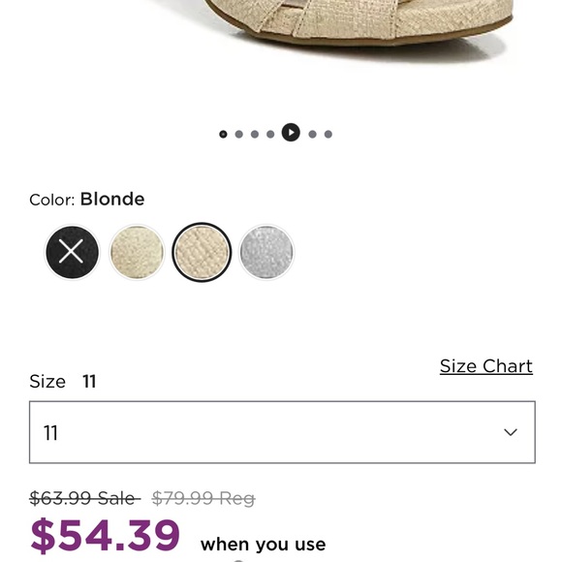The image size is (562, 562).
Task: Go to the second image dot
Action: pos(238,134)
